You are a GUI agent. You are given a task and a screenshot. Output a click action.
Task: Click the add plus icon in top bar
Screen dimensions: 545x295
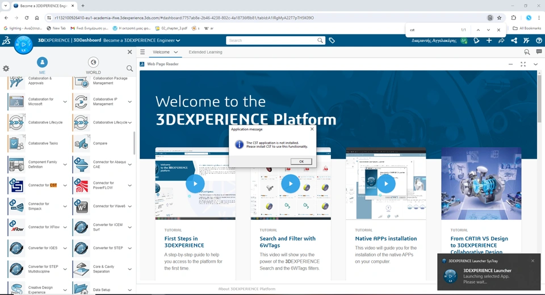point(489,41)
